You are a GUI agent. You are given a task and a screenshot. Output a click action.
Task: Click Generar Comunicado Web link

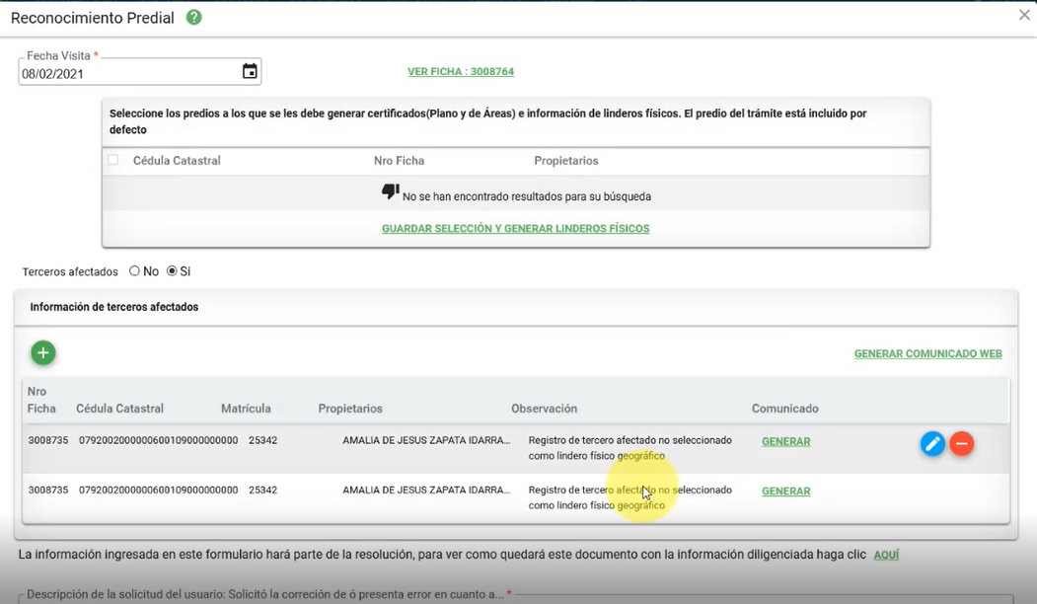click(x=927, y=354)
